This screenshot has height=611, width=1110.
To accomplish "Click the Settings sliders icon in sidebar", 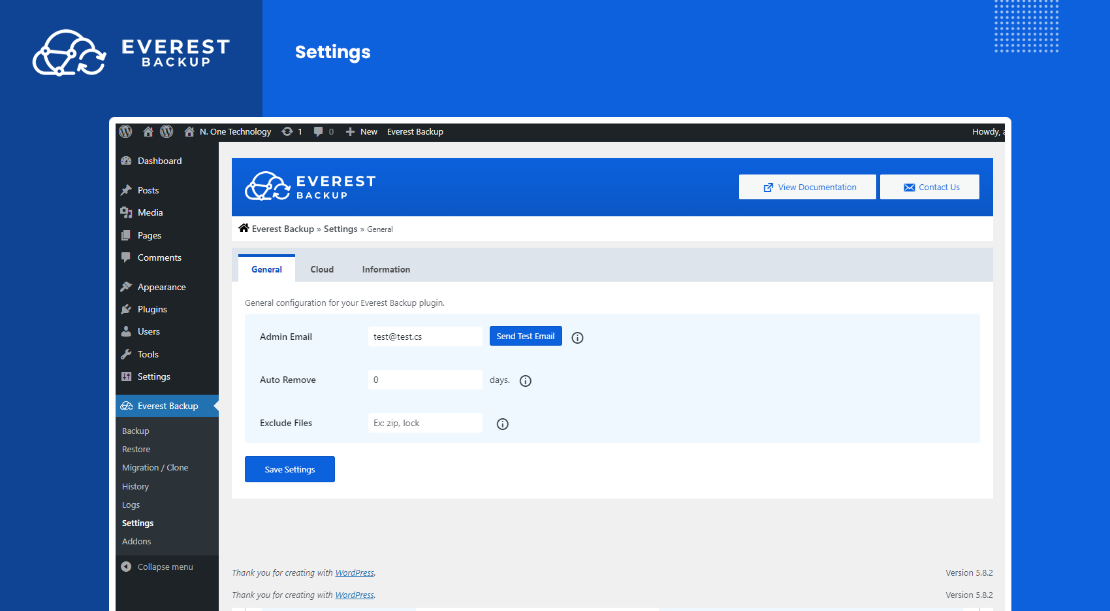I will [x=126, y=376].
